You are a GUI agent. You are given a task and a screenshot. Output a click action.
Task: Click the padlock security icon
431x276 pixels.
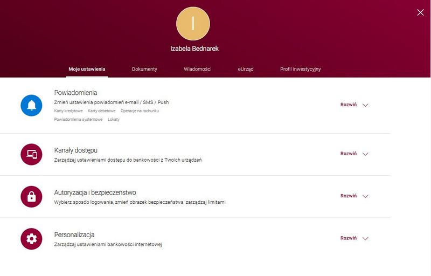coord(31,196)
